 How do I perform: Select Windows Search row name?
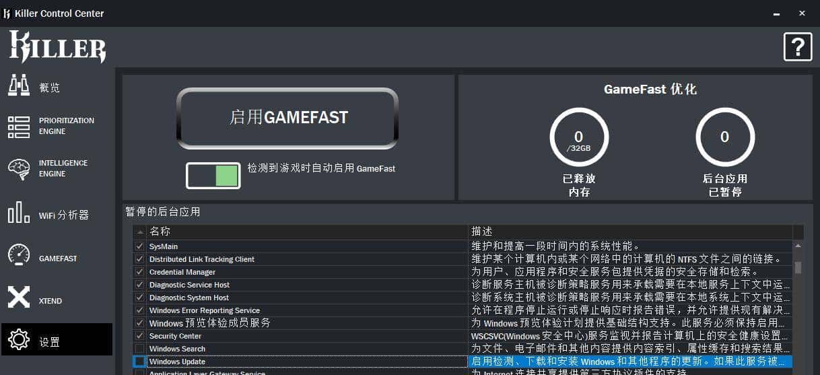tap(178, 349)
